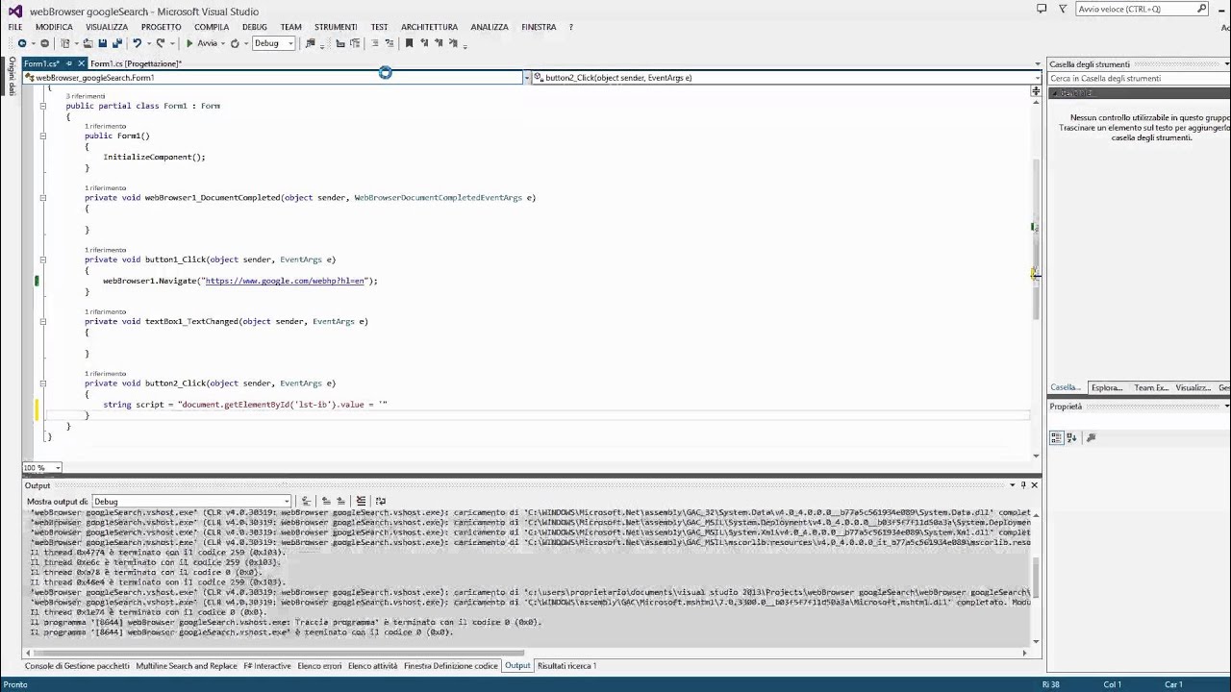The width and height of the screenshot is (1231, 692).
Task: Click the Comment selected lines icon
Action: click(340, 43)
